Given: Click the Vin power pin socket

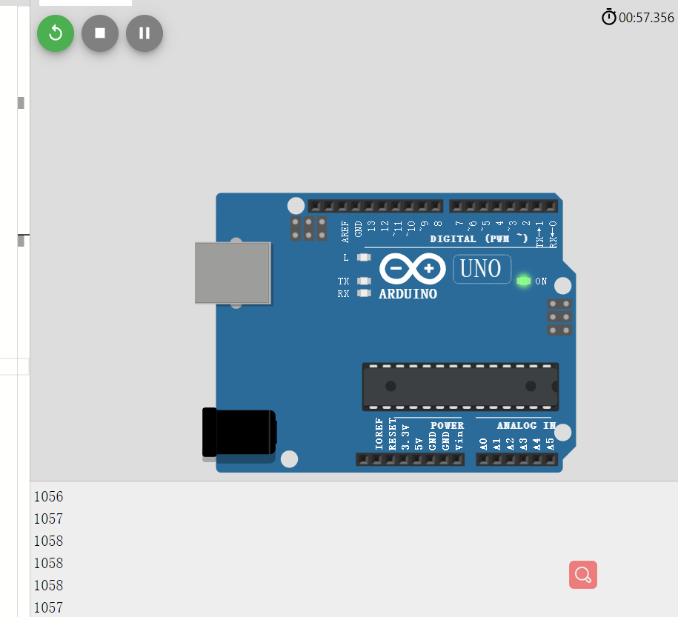Looking at the screenshot, I should pyautogui.click(x=457, y=459).
